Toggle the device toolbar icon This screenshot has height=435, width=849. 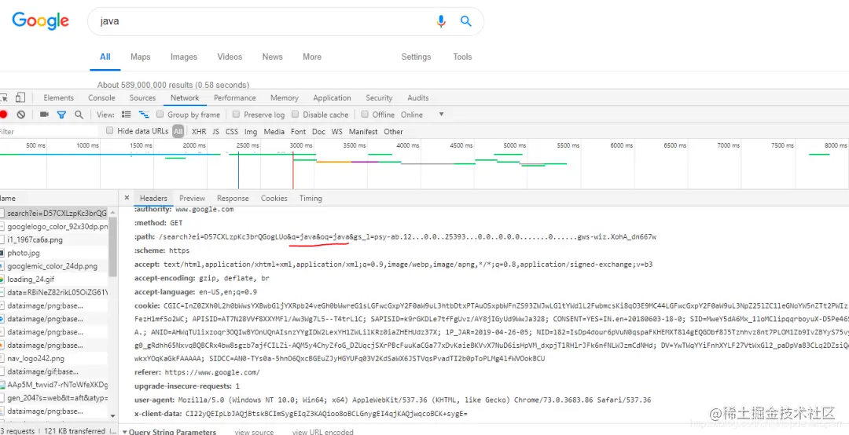pyautogui.click(x=20, y=98)
